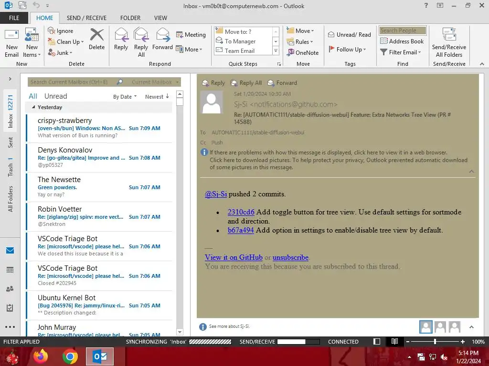Click the Search People field
The width and height of the screenshot is (489, 366).
[403, 30]
